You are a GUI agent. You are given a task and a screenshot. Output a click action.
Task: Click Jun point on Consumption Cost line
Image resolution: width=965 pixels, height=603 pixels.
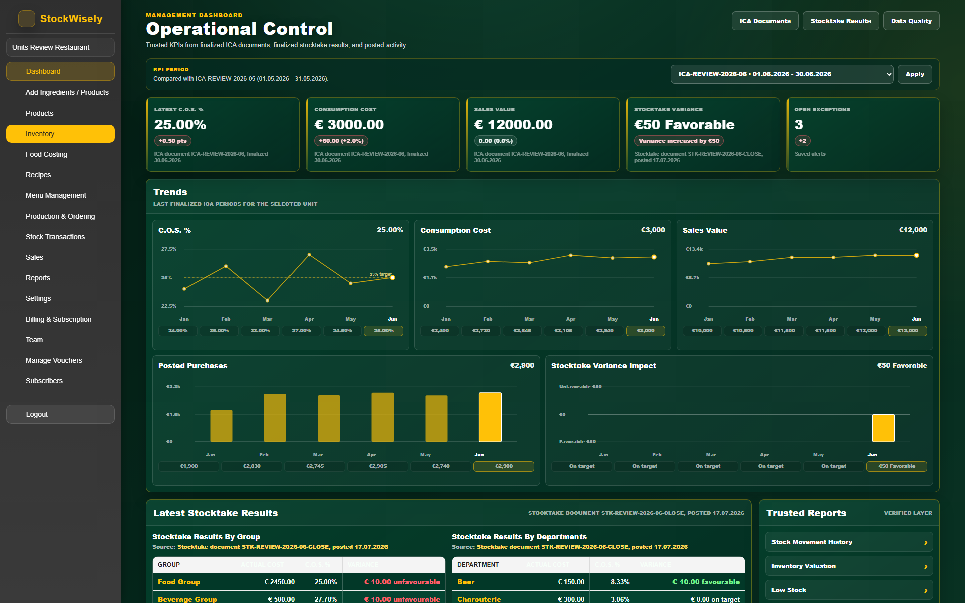[x=654, y=257]
